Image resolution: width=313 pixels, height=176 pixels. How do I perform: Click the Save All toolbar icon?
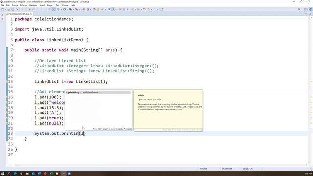(x=13, y=9)
